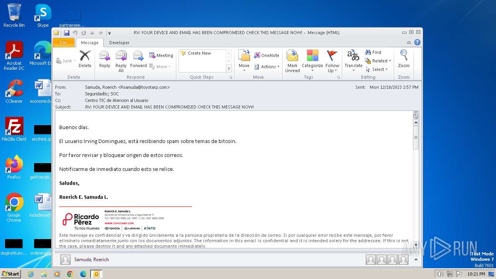
Task: Open Acrobat Reader DC shortcut
Action: click(x=14, y=56)
